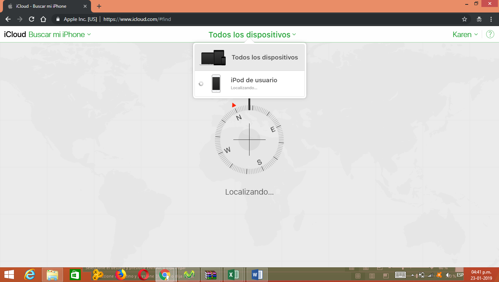Launch Firefox from the taskbar
Screen dimensions: 499x282
120,275
